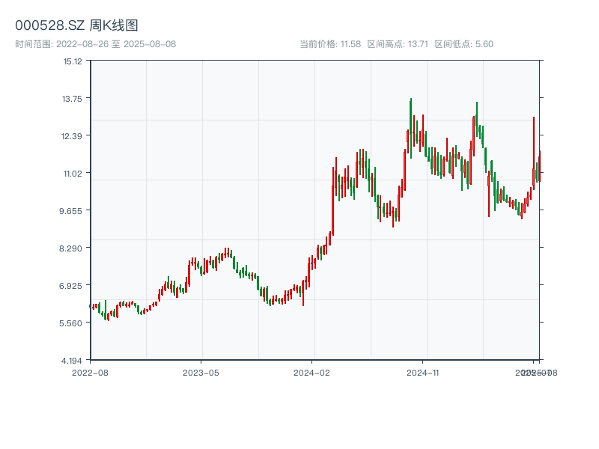
Task: Click the 2024-02 x-axis date label
Action: click(312, 372)
